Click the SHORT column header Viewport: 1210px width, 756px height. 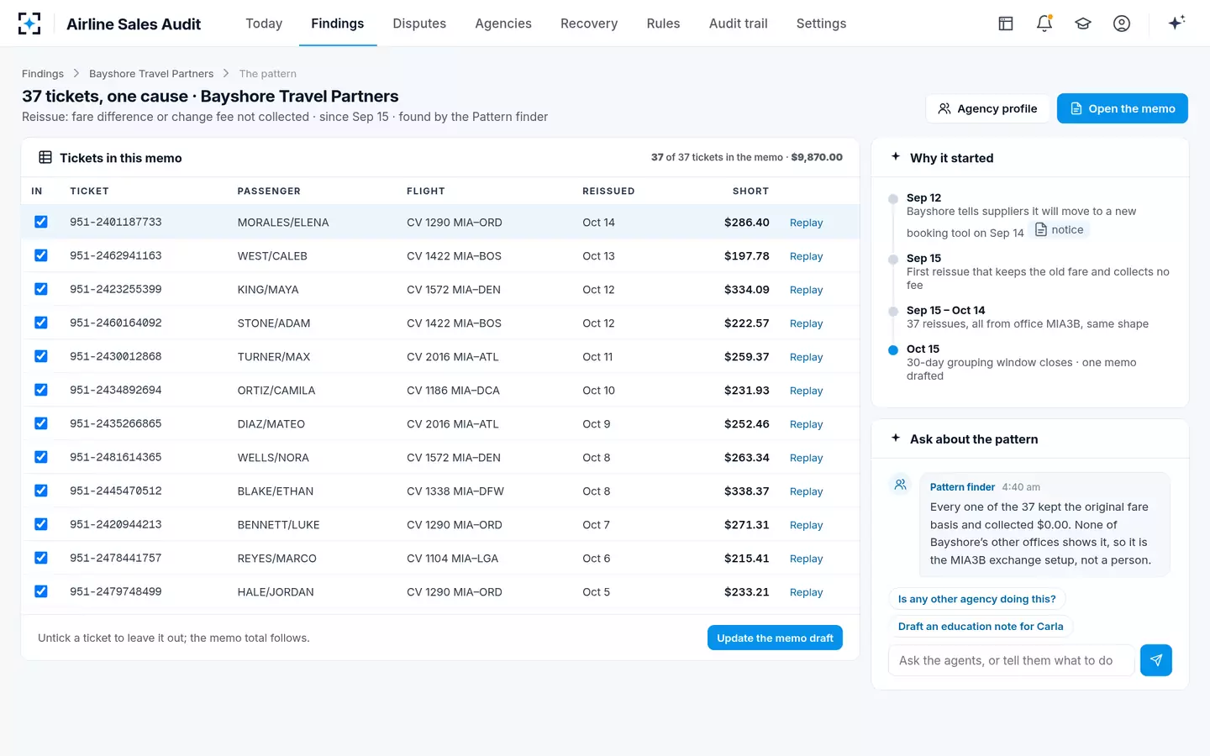tap(750, 192)
